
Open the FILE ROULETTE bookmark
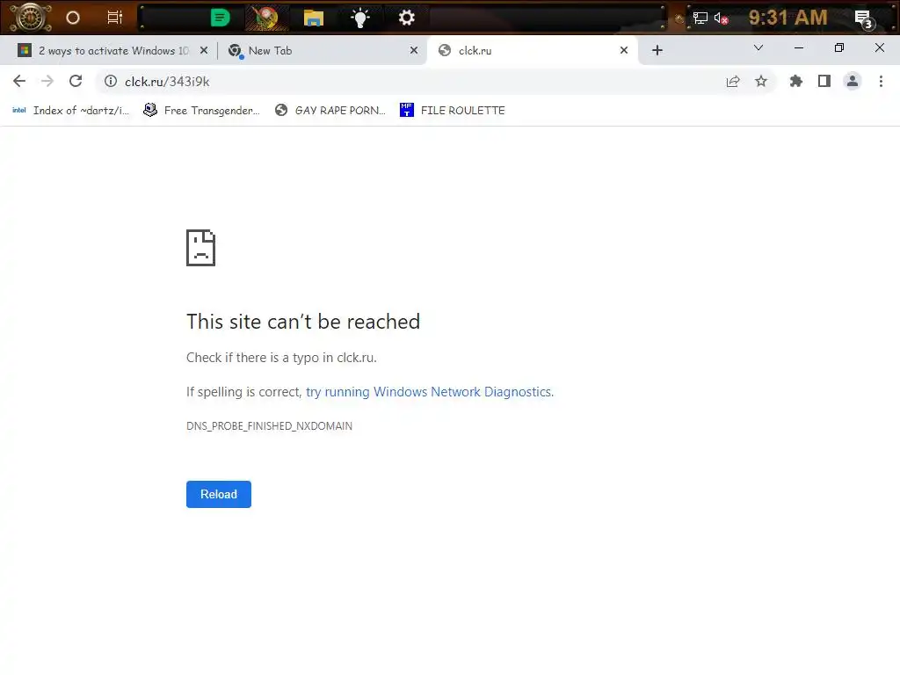pos(453,110)
